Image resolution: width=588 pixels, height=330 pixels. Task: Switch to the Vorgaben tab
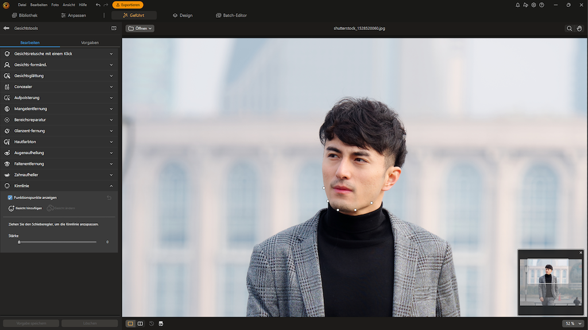click(90, 42)
